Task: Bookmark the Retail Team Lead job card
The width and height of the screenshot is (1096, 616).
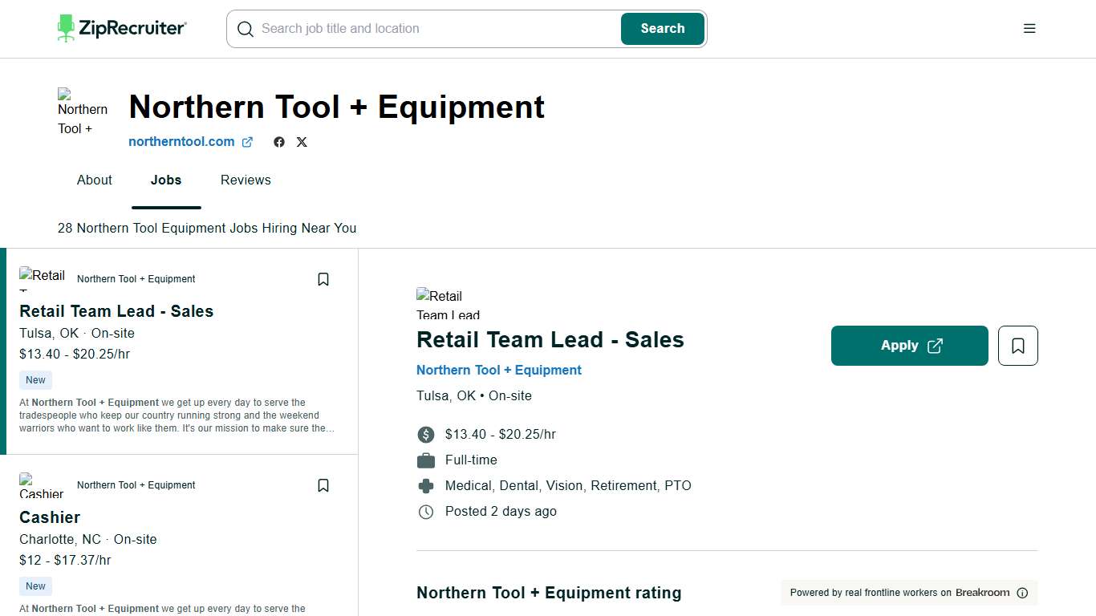Action: [x=323, y=278]
